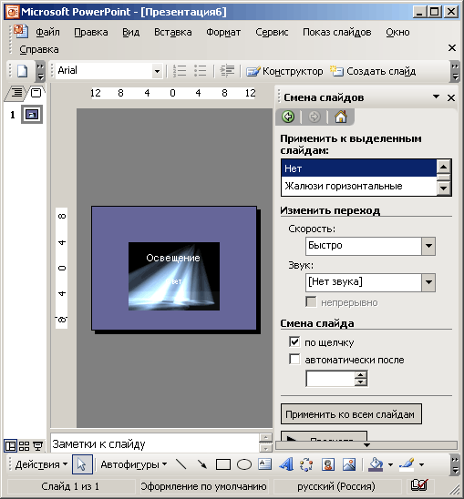Click the insert picture icon
The image size is (464, 499).
349,464
